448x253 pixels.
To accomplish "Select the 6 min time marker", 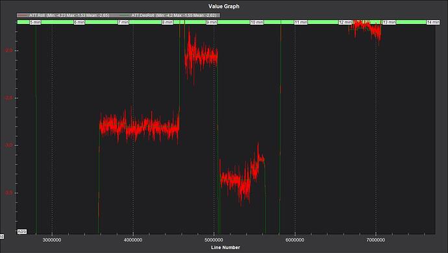I will tap(79, 22).
